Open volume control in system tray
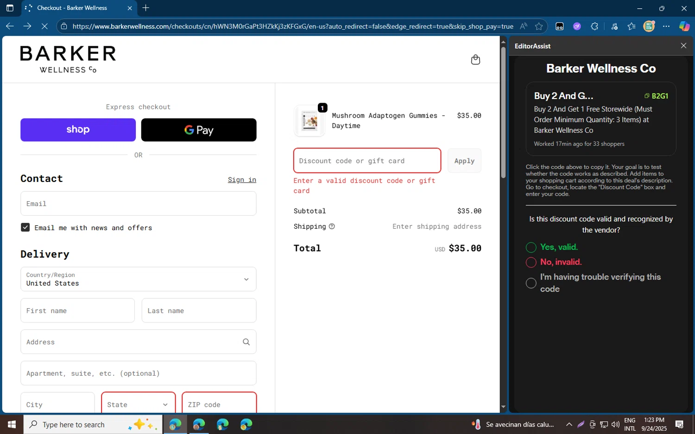Viewport: 695px width, 434px height. [x=615, y=424]
